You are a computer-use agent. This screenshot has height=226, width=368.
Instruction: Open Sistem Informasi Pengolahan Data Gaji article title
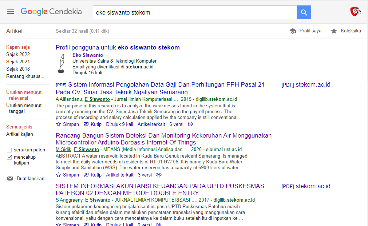[160, 88]
